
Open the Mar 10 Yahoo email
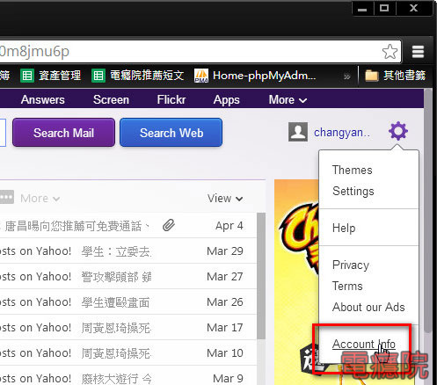pos(128,353)
